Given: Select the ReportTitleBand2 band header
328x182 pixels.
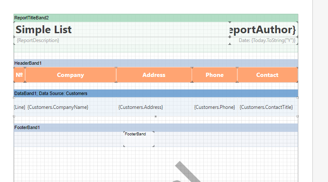Looking at the screenshot, I should click(x=156, y=18).
